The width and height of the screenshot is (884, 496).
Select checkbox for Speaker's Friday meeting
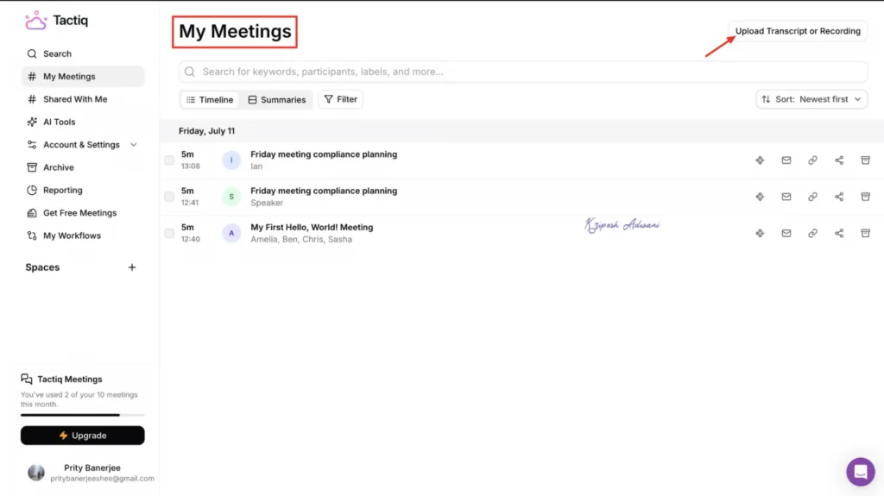(169, 197)
